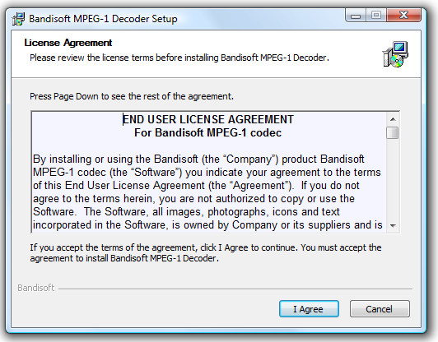438x342 pixels.
Task: Click the Press Page Down instruction text
Action: pyautogui.click(x=132, y=96)
